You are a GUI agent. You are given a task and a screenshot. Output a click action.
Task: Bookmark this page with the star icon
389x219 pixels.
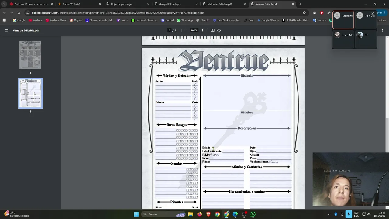click(x=304, y=13)
